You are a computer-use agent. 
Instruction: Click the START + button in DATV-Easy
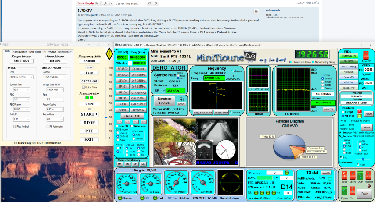tap(89, 114)
